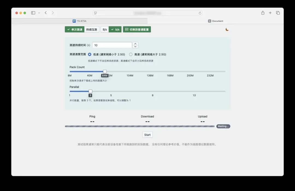Click the reader icon in address bar
Viewport: 295px width, 191px height.
[95, 13]
